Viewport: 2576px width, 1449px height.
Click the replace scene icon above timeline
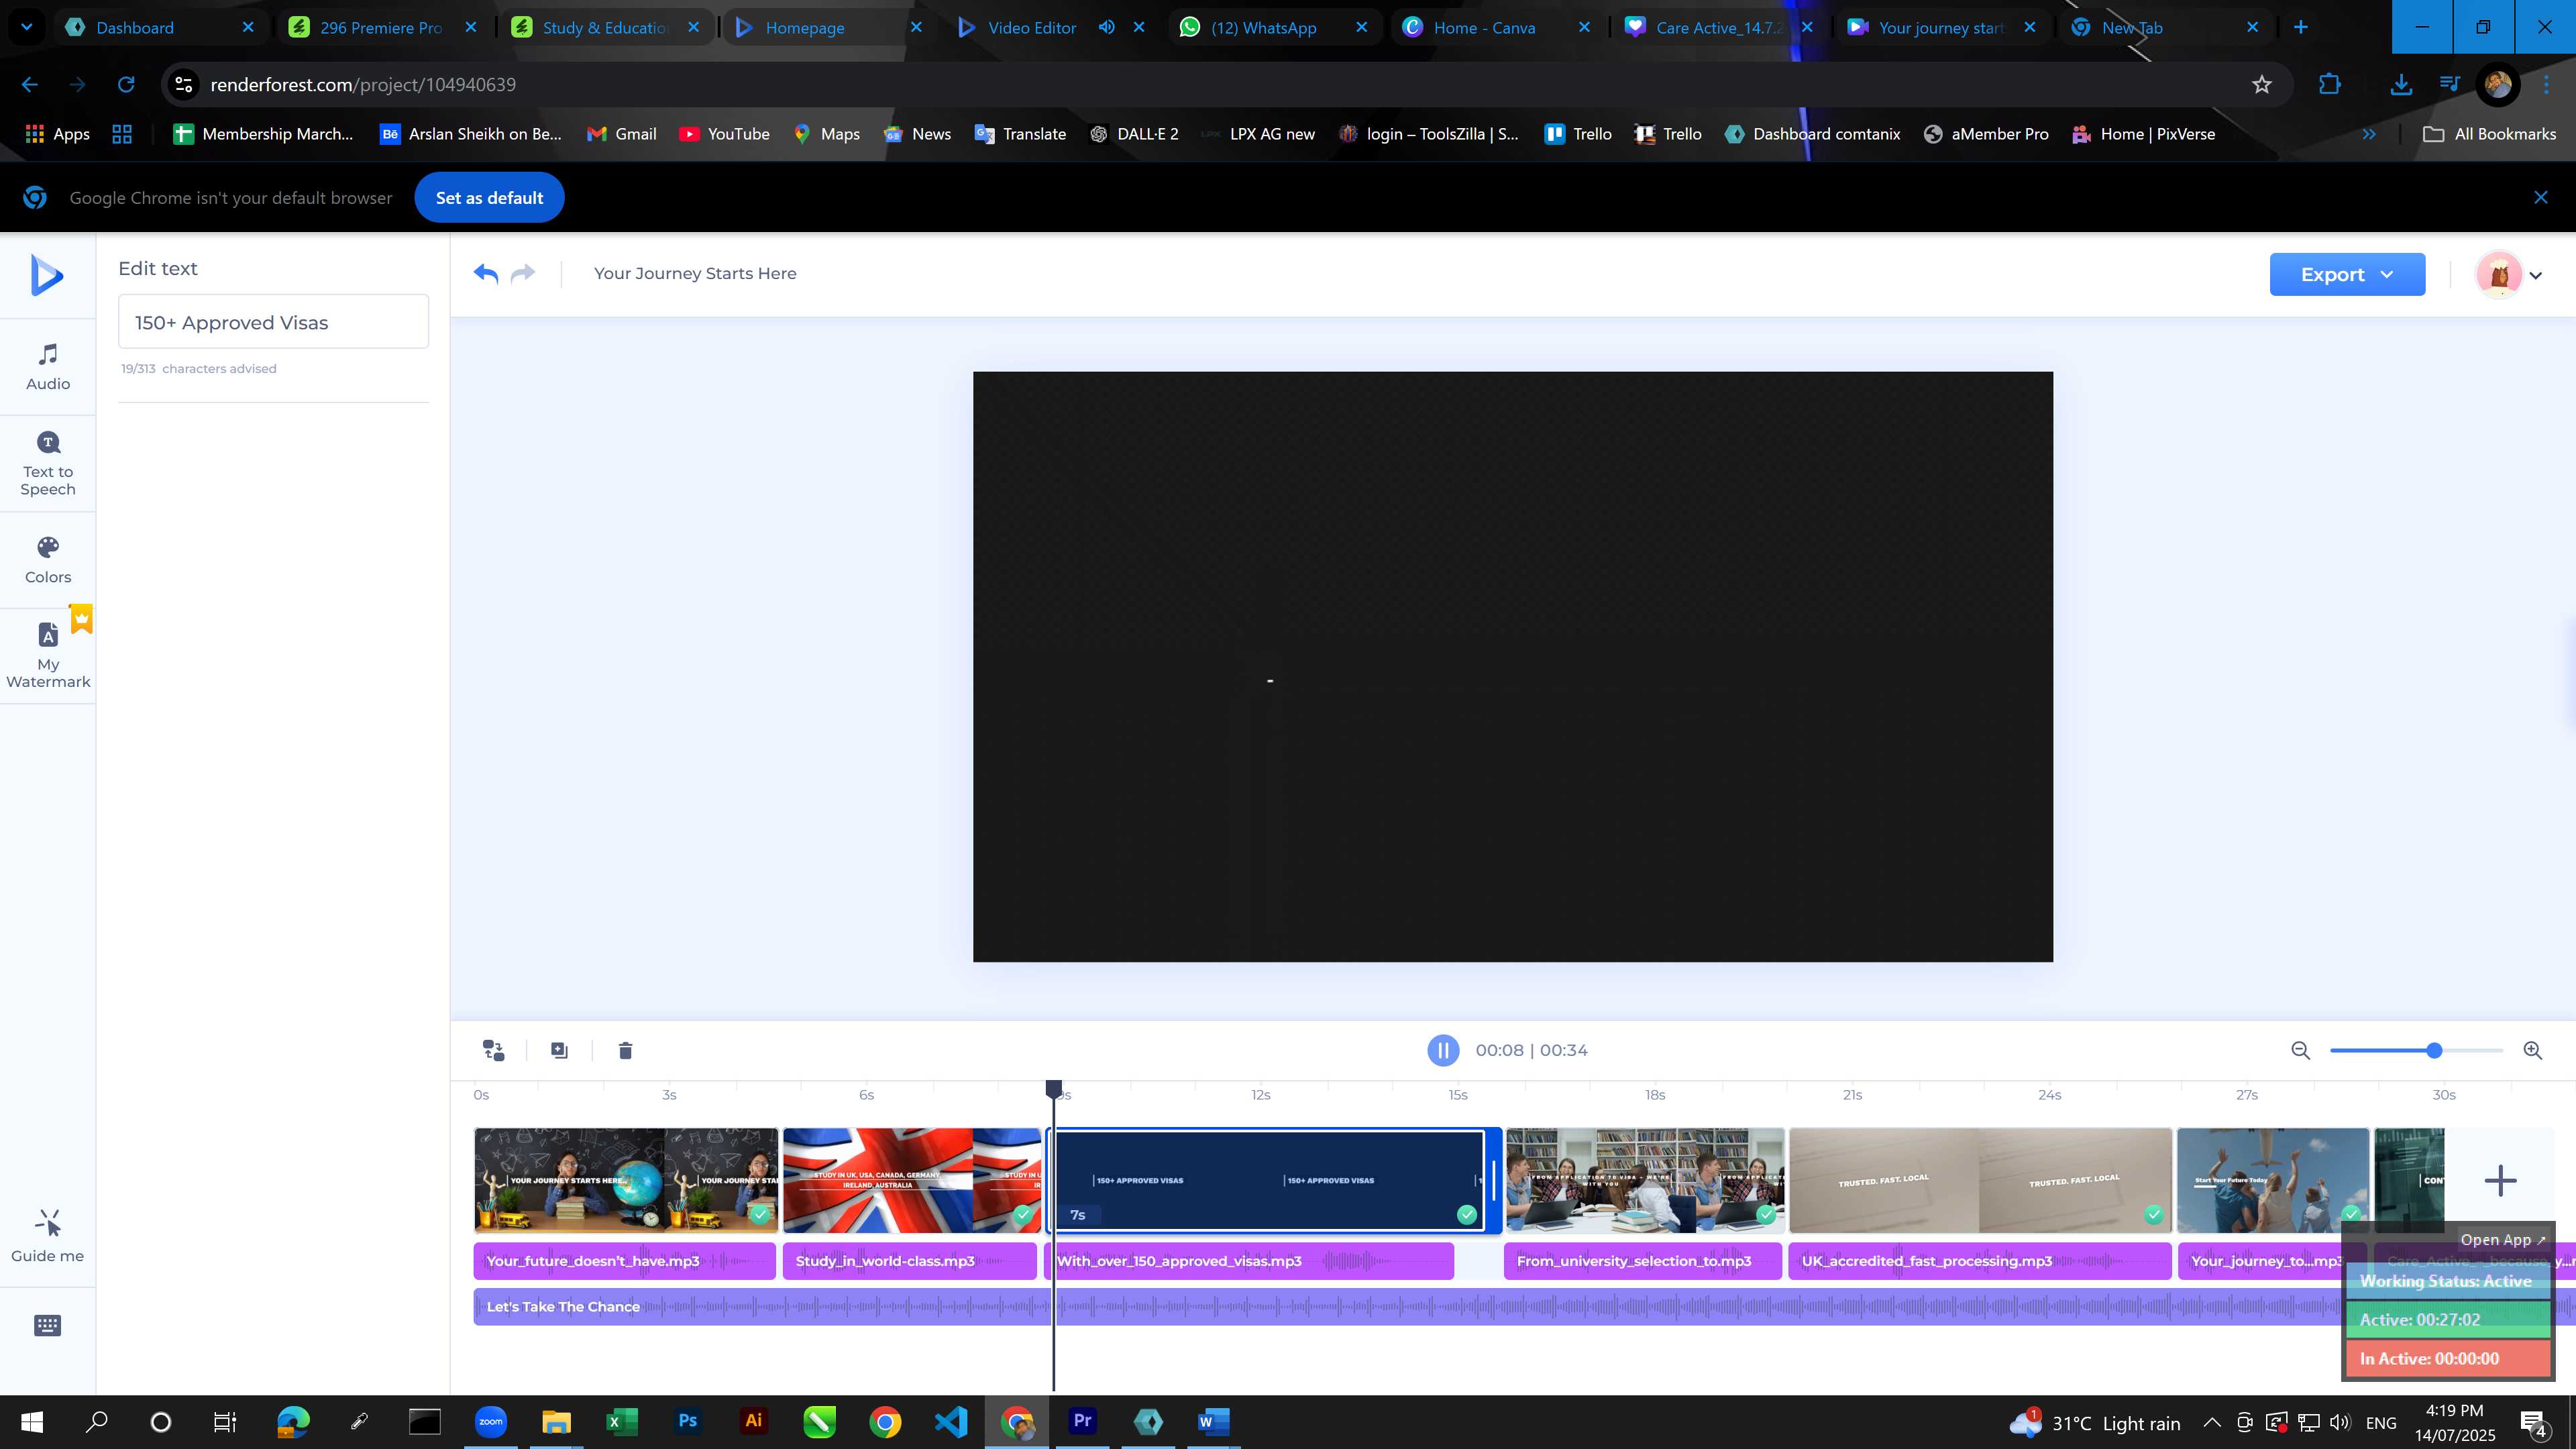494,1050
